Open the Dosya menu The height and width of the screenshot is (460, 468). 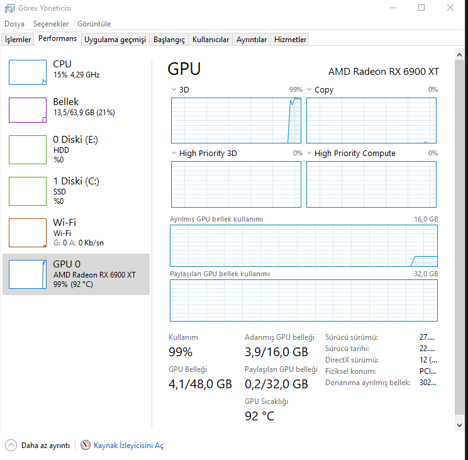pos(14,24)
